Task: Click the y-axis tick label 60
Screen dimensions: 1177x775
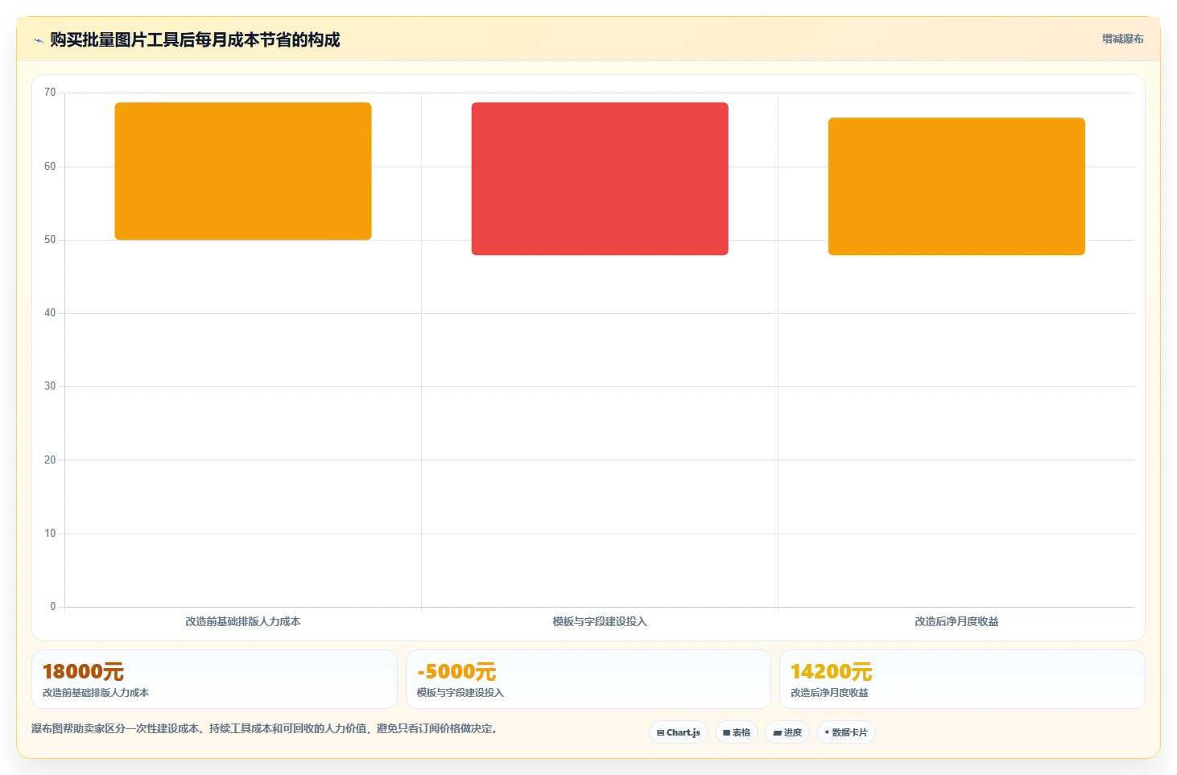Action: click(50, 167)
